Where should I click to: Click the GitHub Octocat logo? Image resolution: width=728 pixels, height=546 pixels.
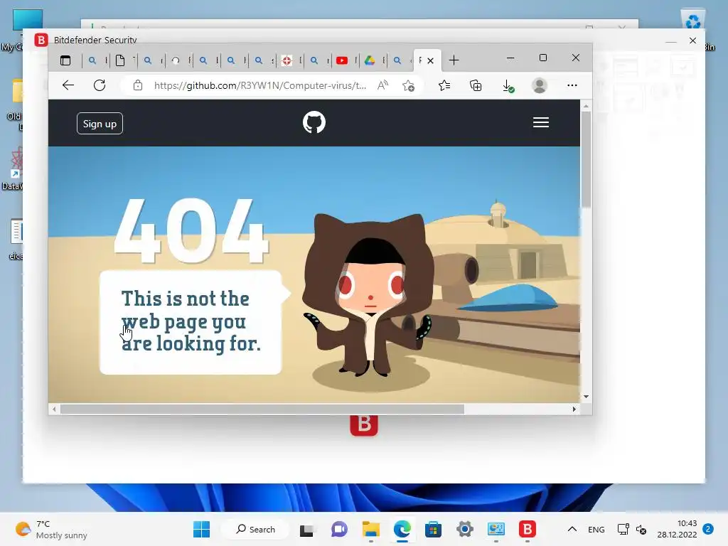coord(314,122)
